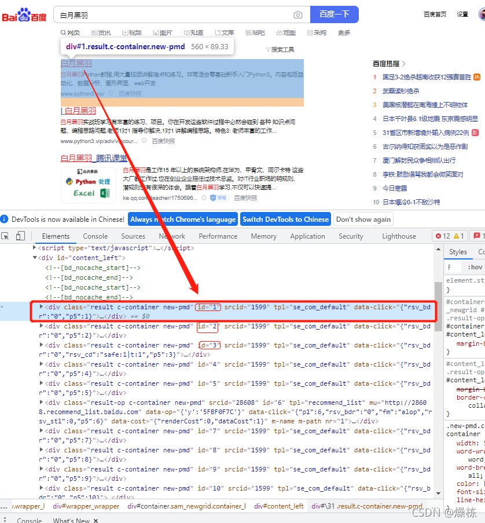Image resolution: width=485 pixels, height=523 pixels.
Task: Switch to the 文库 search tab
Action: click(224, 32)
